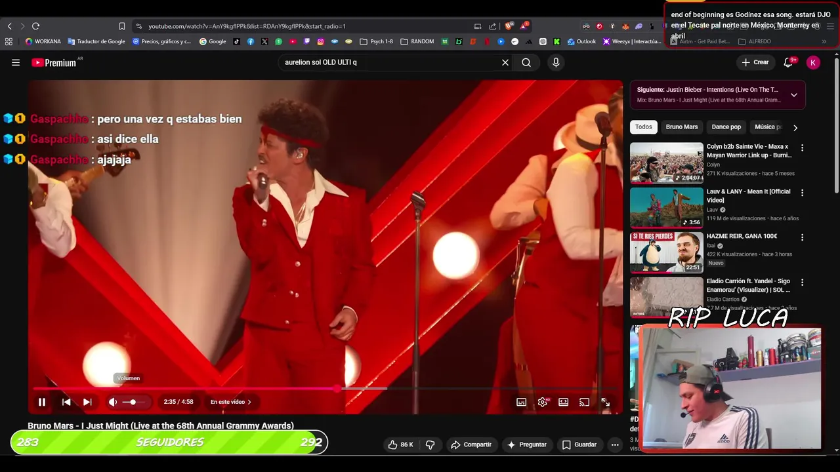Open Colyn b2b Sainte Vie thumbnail
The height and width of the screenshot is (472, 840).
pos(666,163)
